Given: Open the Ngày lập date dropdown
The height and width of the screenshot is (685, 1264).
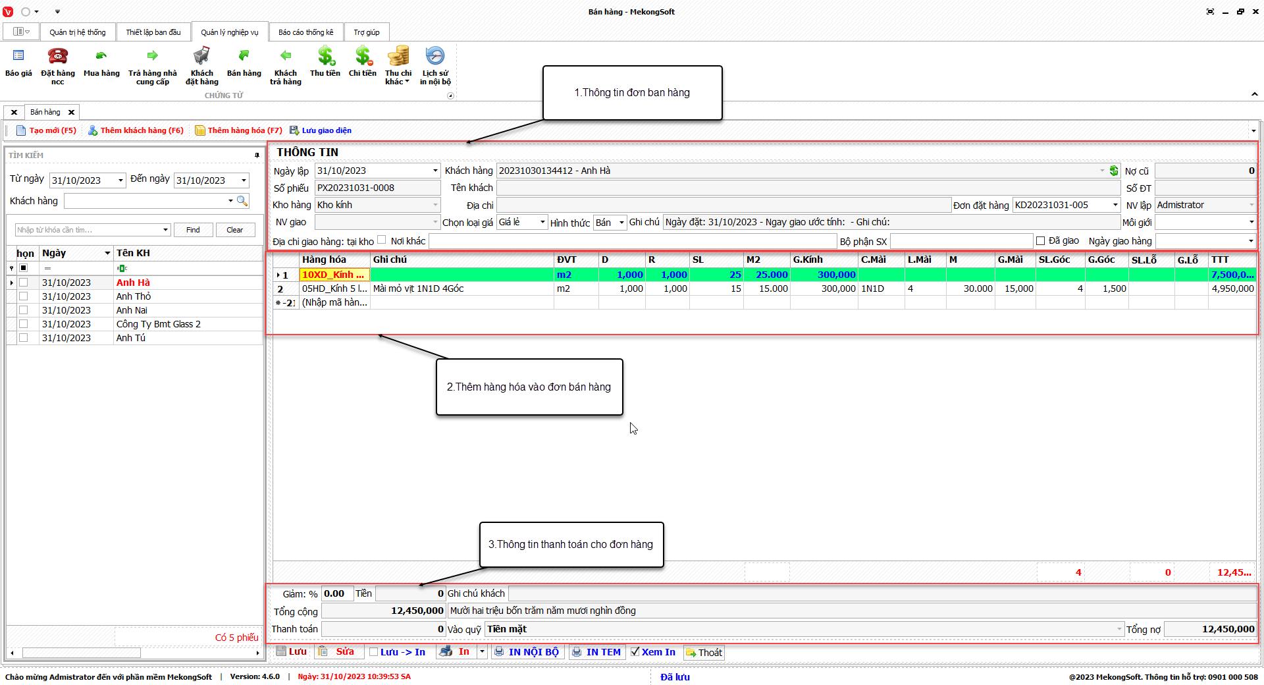Looking at the screenshot, I should [x=435, y=171].
